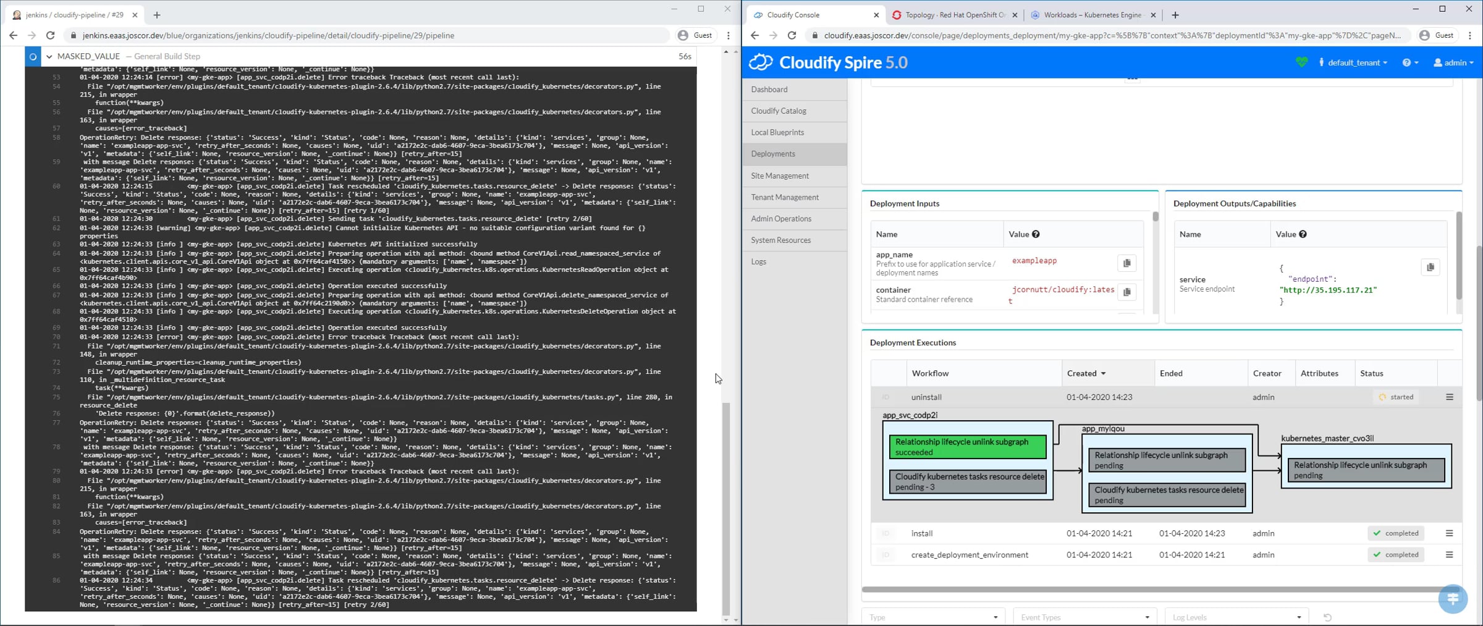The height and width of the screenshot is (626, 1483).
Task: Close the jenkins / cloudify-pipeline tab
Action: pyautogui.click(x=135, y=15)
